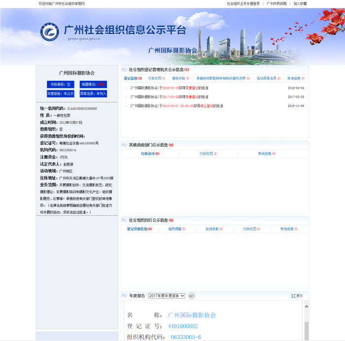Click the date 2015-11-06 in registration list

coord(296,106)
